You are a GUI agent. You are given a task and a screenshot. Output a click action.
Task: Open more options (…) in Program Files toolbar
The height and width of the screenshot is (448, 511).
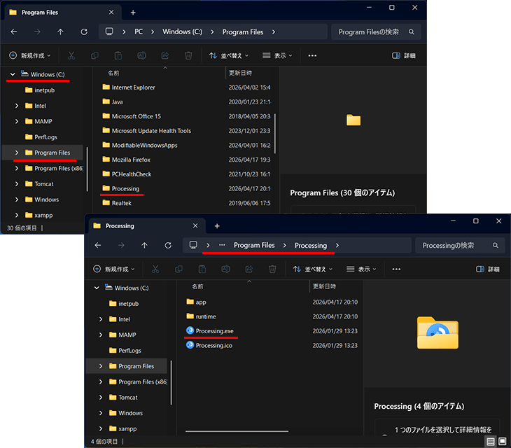[x=312, y=56]
